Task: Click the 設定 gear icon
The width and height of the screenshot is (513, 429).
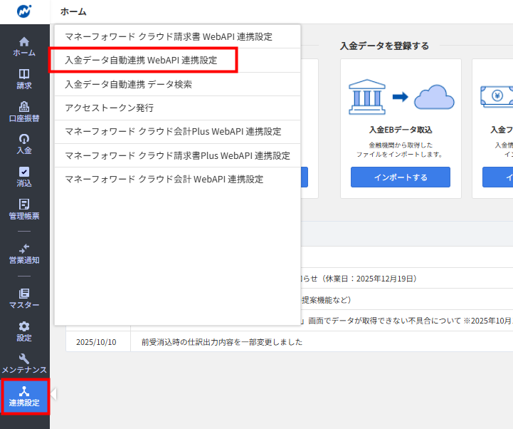Action: [24, 326]
